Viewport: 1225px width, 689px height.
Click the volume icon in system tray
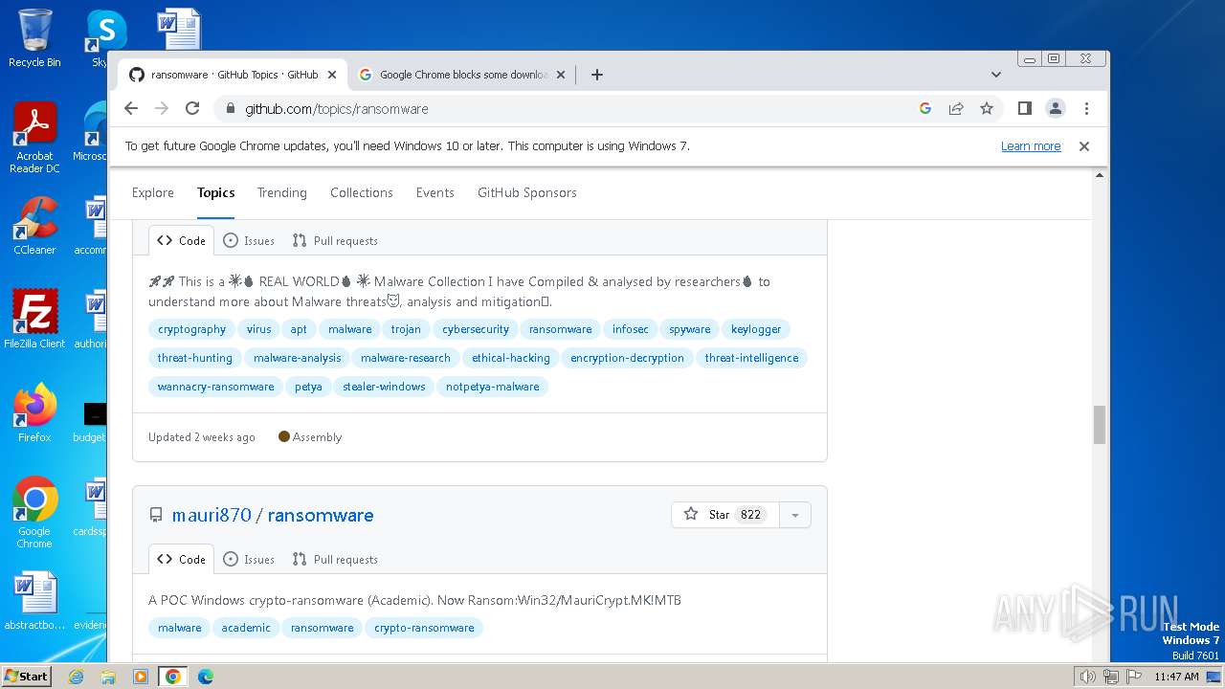click(1087, 677)
